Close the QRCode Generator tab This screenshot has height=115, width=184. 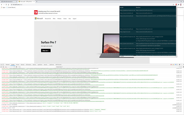pyautogui.click(x=17, y=2)
